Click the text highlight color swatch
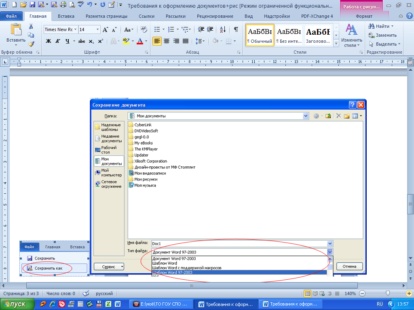This screenshot has width=414, height=310. [126, 41]
